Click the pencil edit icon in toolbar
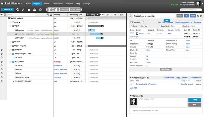The width and height of the screenshot is (204, 117). pyautogui.click(x=23, y=10)
